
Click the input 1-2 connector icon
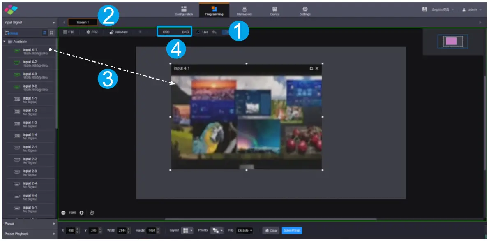point(17,112)
